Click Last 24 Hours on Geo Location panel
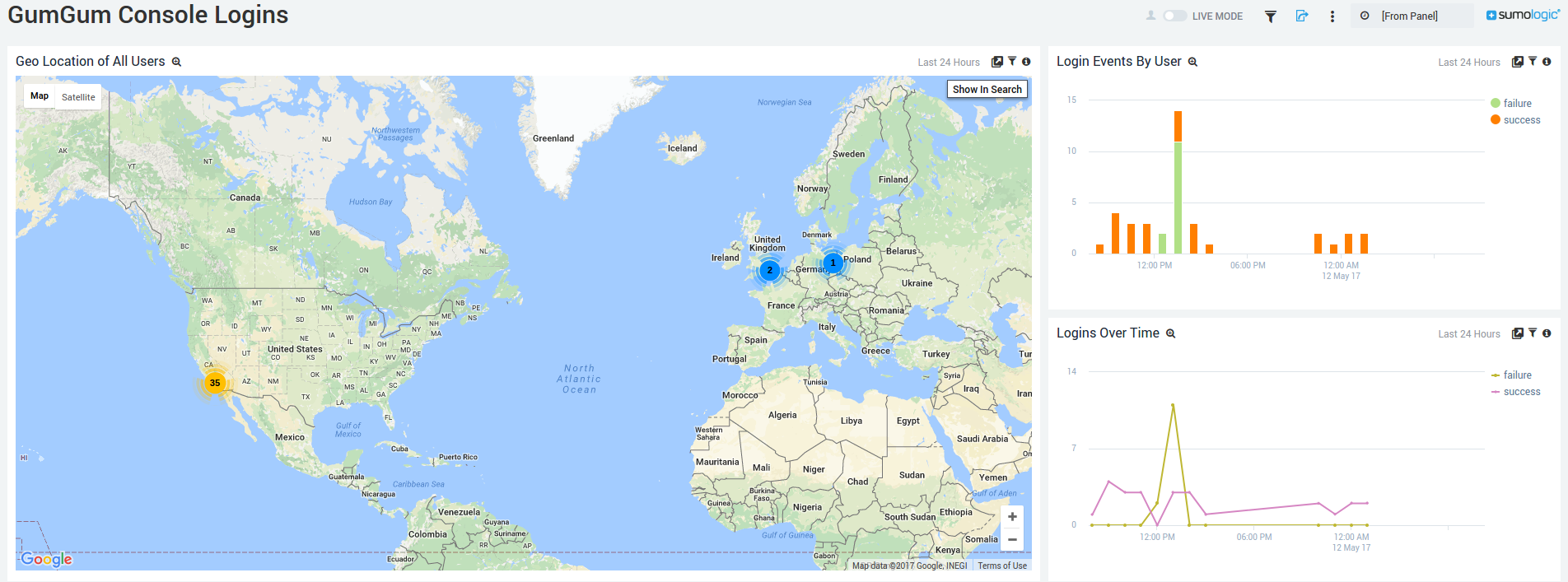 point(949,63)
